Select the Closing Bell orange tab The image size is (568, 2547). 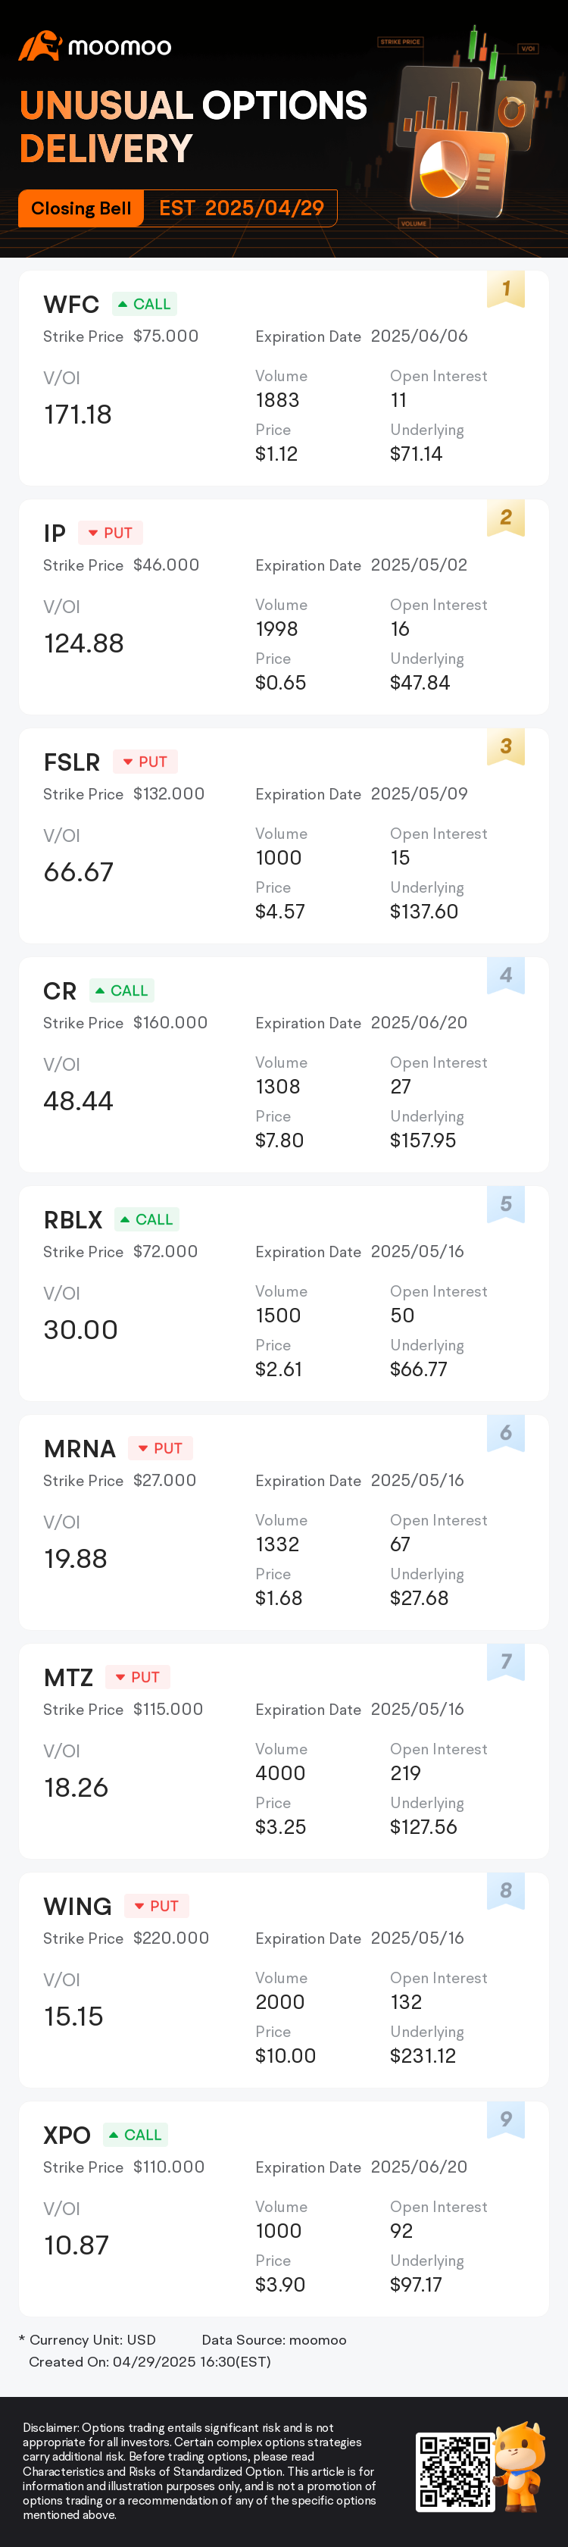[81, 208]
